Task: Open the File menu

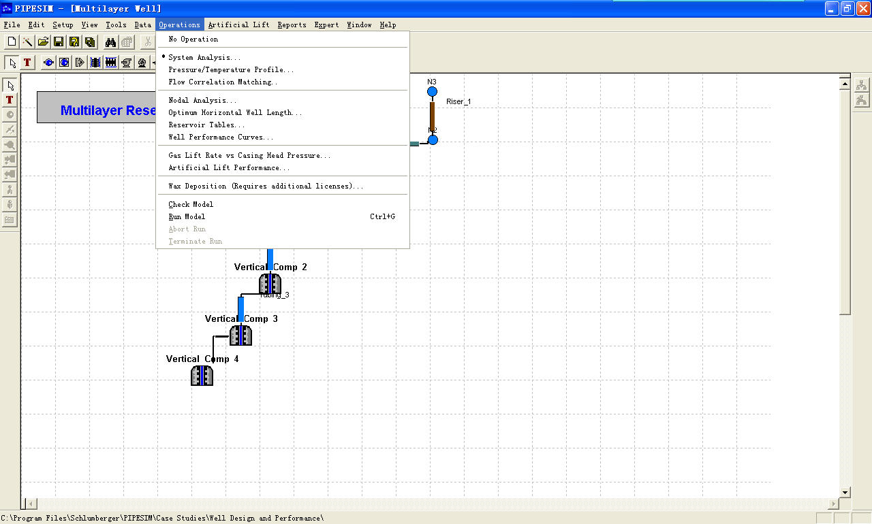Action: (12, 25)
